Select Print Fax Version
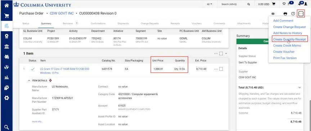The height and width of the screenshot is (131, 311). click(285, 58)
